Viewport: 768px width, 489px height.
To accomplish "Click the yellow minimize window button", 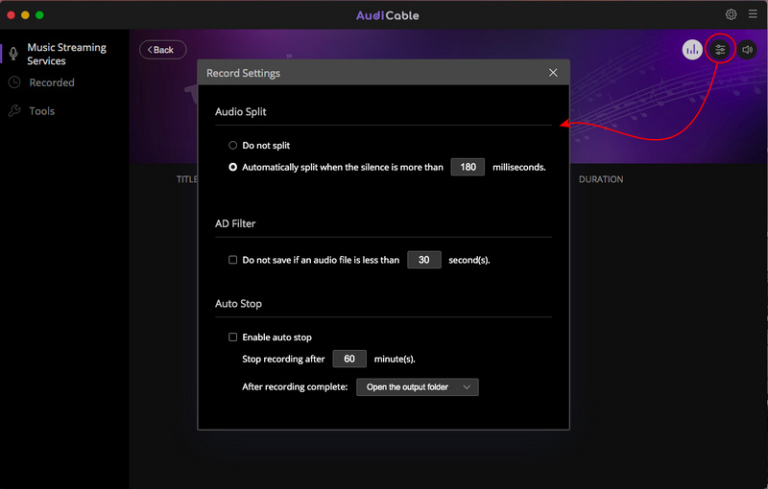I will coord(25,15).
